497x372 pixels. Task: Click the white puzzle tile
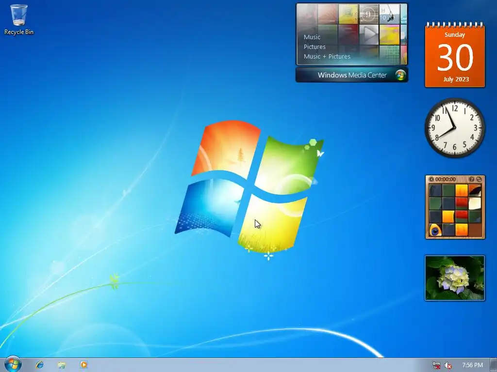(x=475, y=204)
